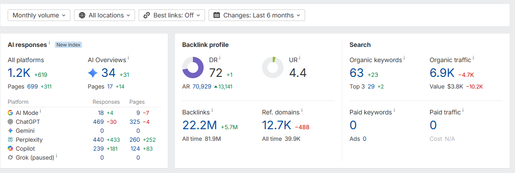Open AI Mode pages count 9
The width and height of the screenshot is (515, 173).
coord(138,113)
